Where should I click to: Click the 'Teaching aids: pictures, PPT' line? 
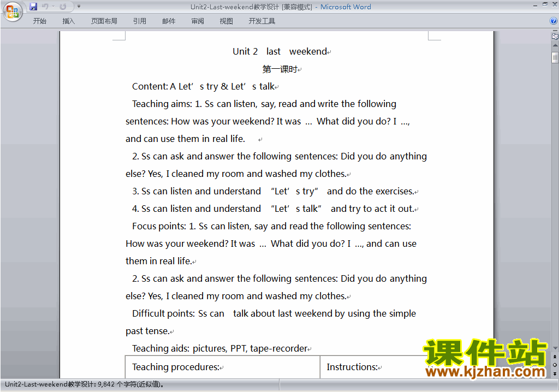pyautogui.click(x=219, y=348)
